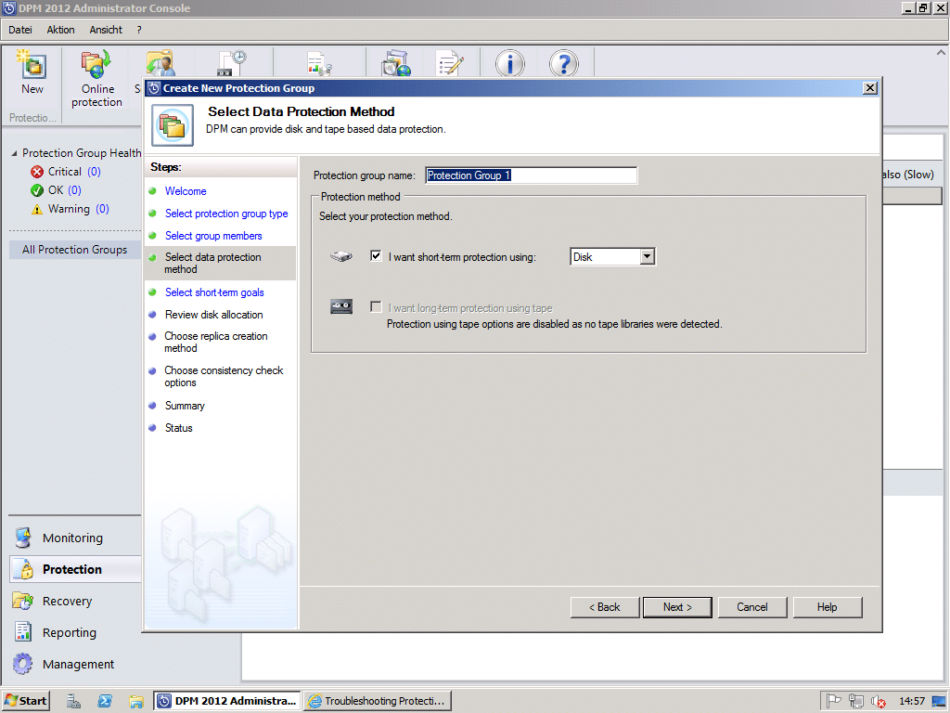
Task: Click the Status step
Action: (x=179, y=428)
